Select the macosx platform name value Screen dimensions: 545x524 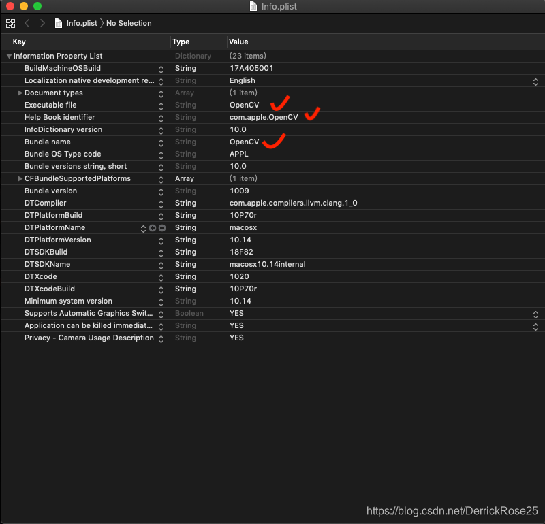point(243,227)
